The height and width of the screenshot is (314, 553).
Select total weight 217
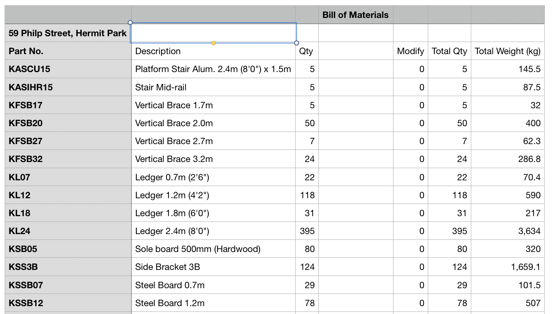[x=508, y=213]
